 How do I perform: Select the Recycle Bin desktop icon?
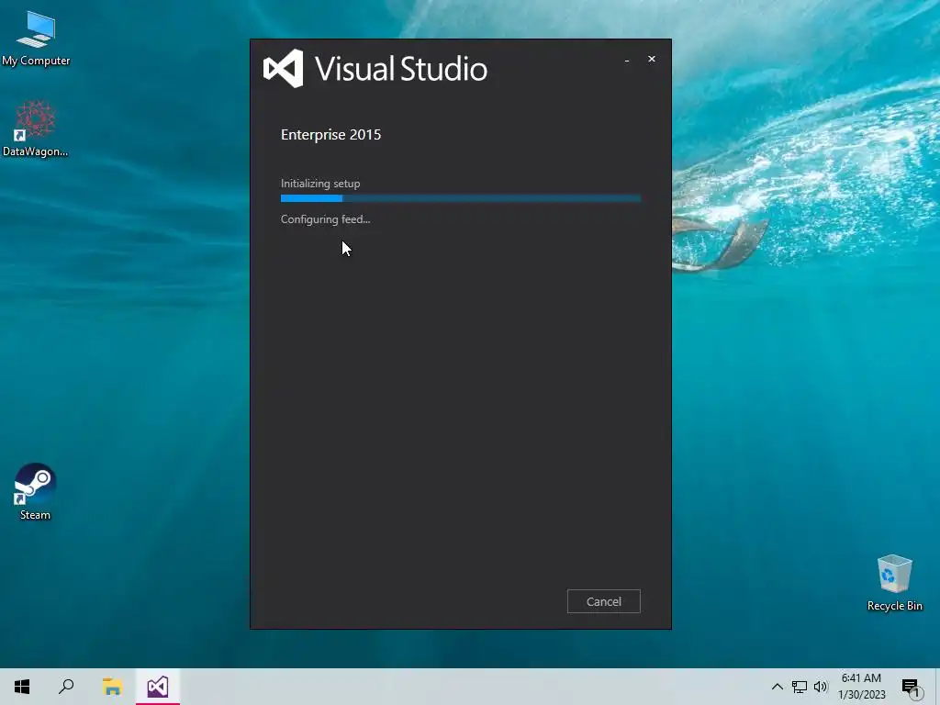[894, 583]
